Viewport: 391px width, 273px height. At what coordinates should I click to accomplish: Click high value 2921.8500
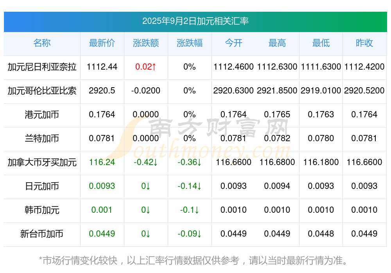277,91
